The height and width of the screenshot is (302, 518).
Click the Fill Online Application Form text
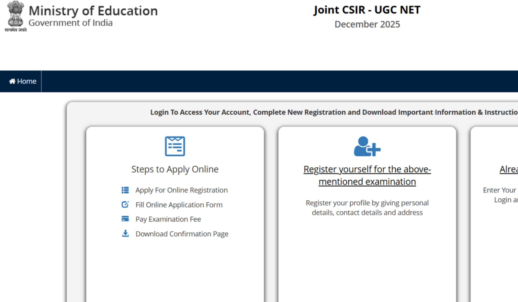click(179, 205)
